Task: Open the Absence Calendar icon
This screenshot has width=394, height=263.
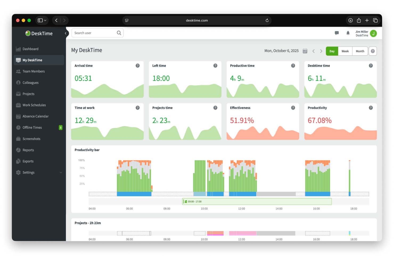Action: pos(18,116)
